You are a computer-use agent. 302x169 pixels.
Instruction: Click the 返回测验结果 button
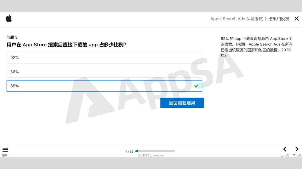(182, 103)
